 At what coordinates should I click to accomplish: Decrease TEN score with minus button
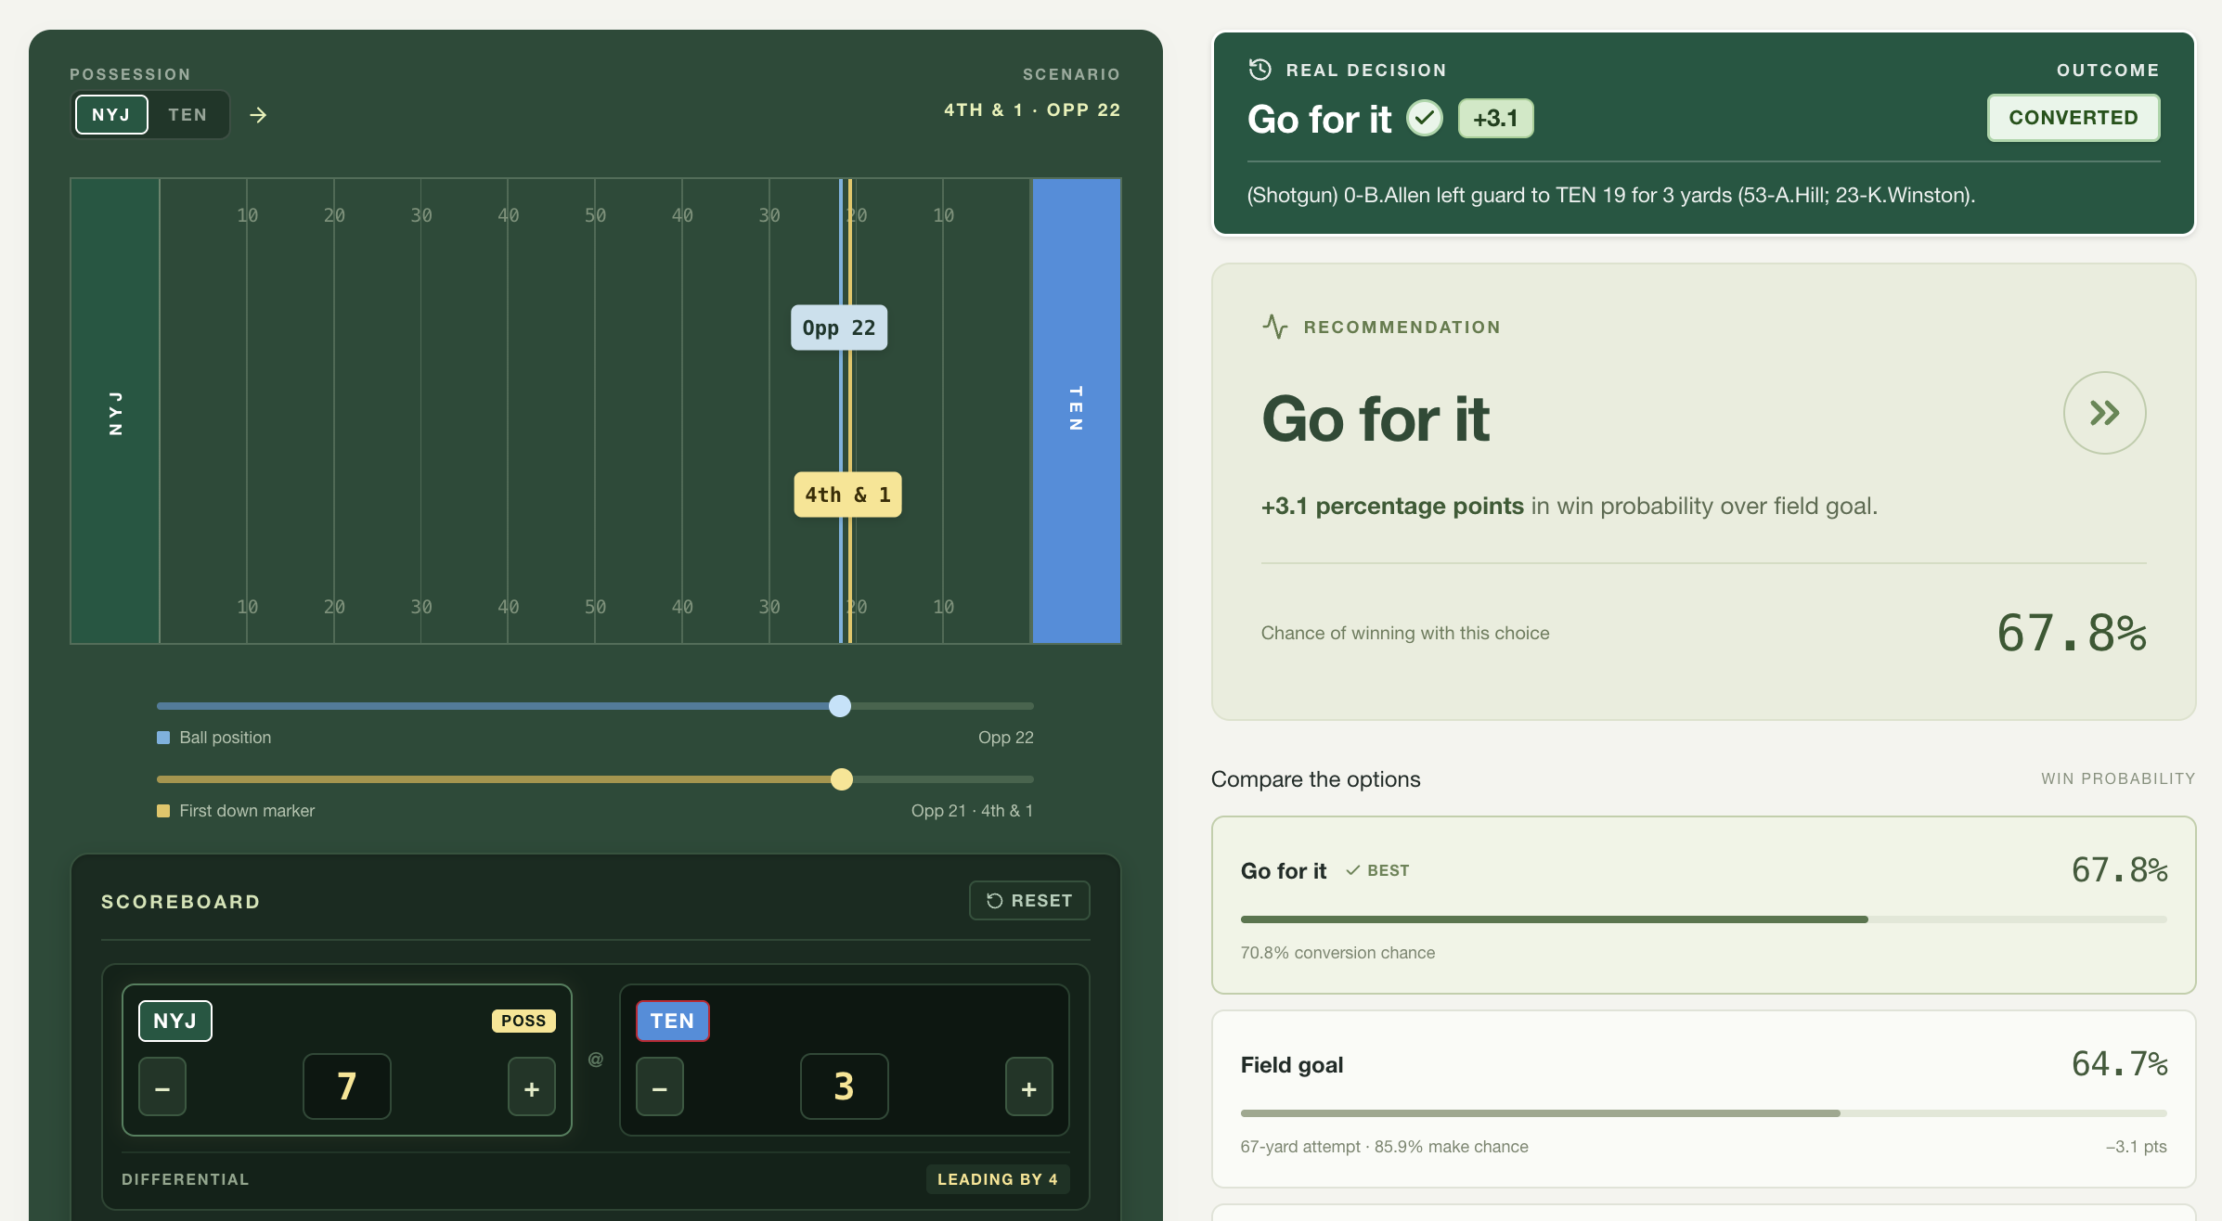point(660,1087)
